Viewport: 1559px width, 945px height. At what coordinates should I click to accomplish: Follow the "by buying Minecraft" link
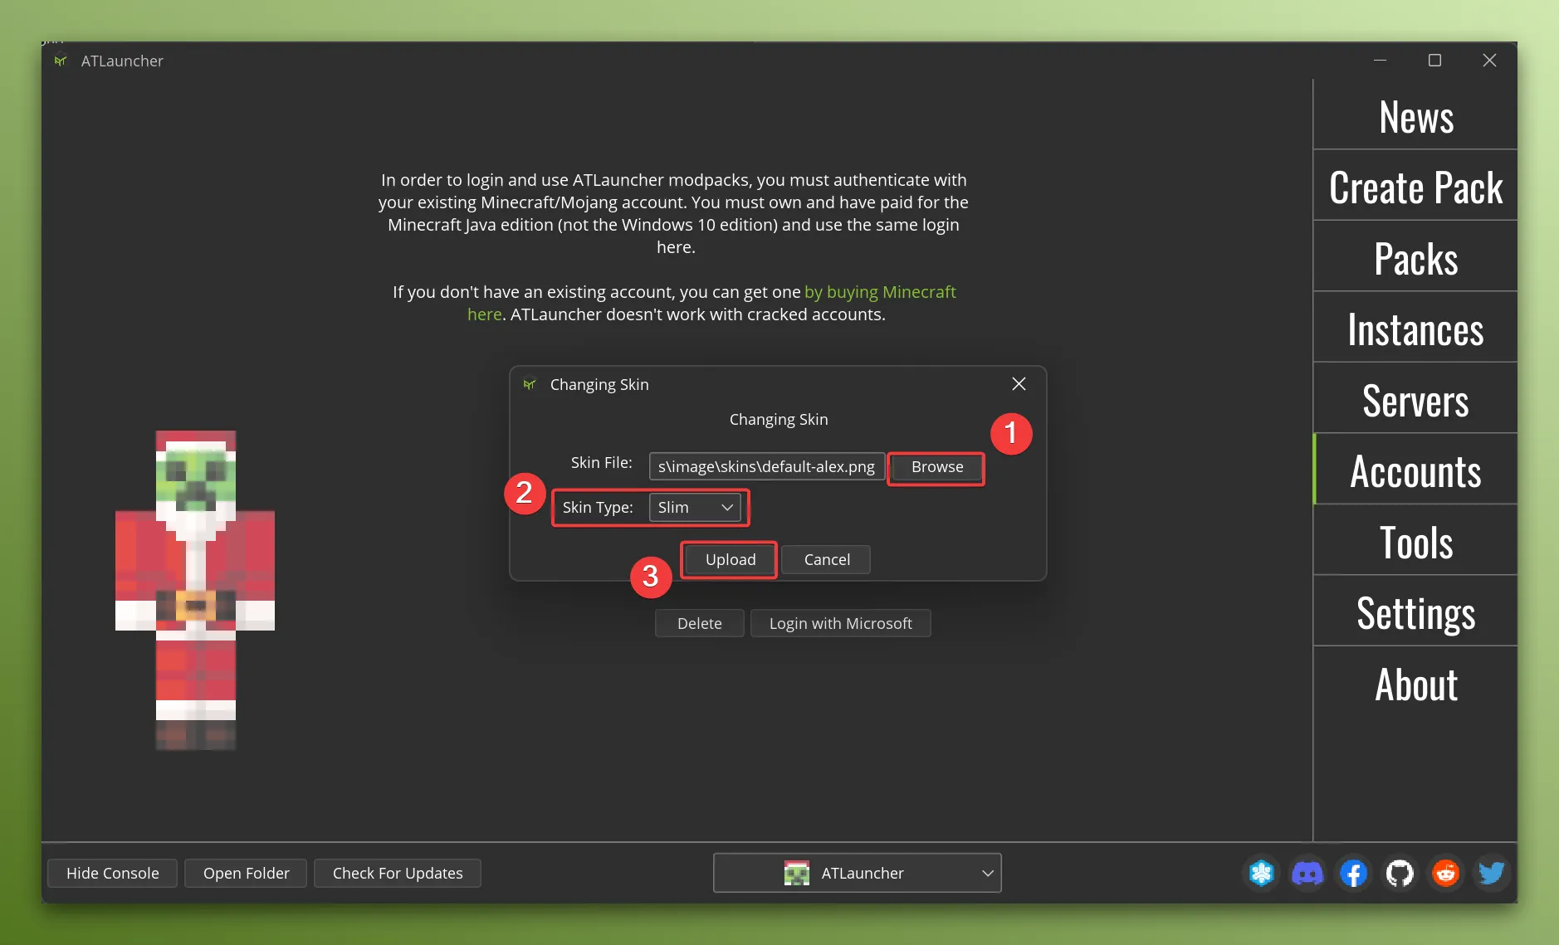pyautogui.click(x=879, y=292)
